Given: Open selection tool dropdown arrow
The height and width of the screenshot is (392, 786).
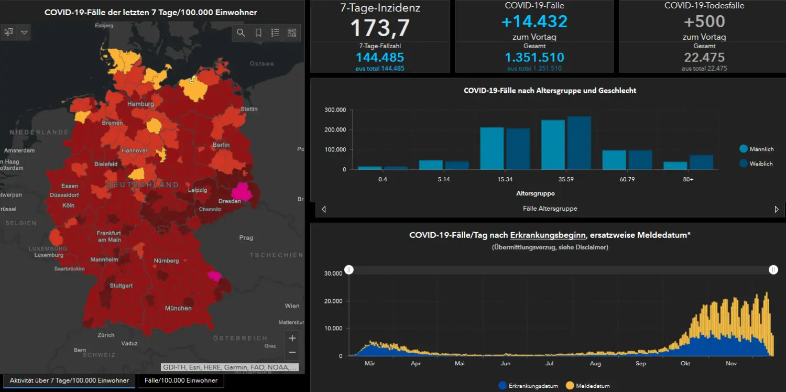Looking at the screenshot, I should [x=25, y=32].
